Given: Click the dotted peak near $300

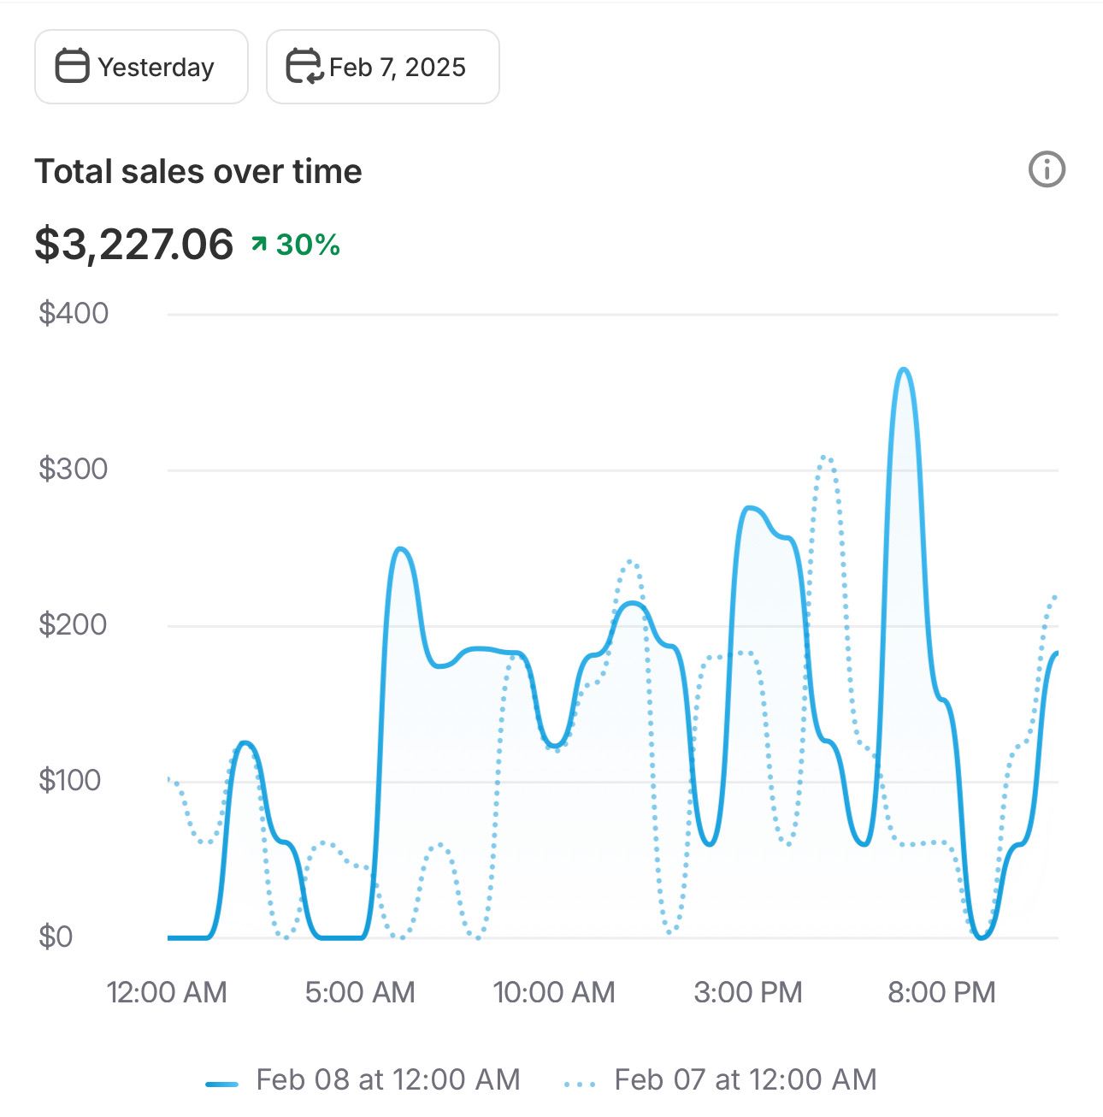Looking at the screenshot, I should [x=825, y=458].
